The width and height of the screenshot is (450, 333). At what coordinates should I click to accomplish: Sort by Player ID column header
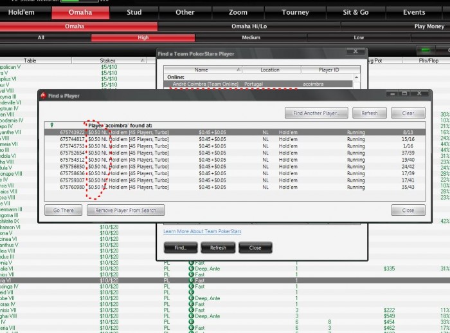[x=330, y=70]
